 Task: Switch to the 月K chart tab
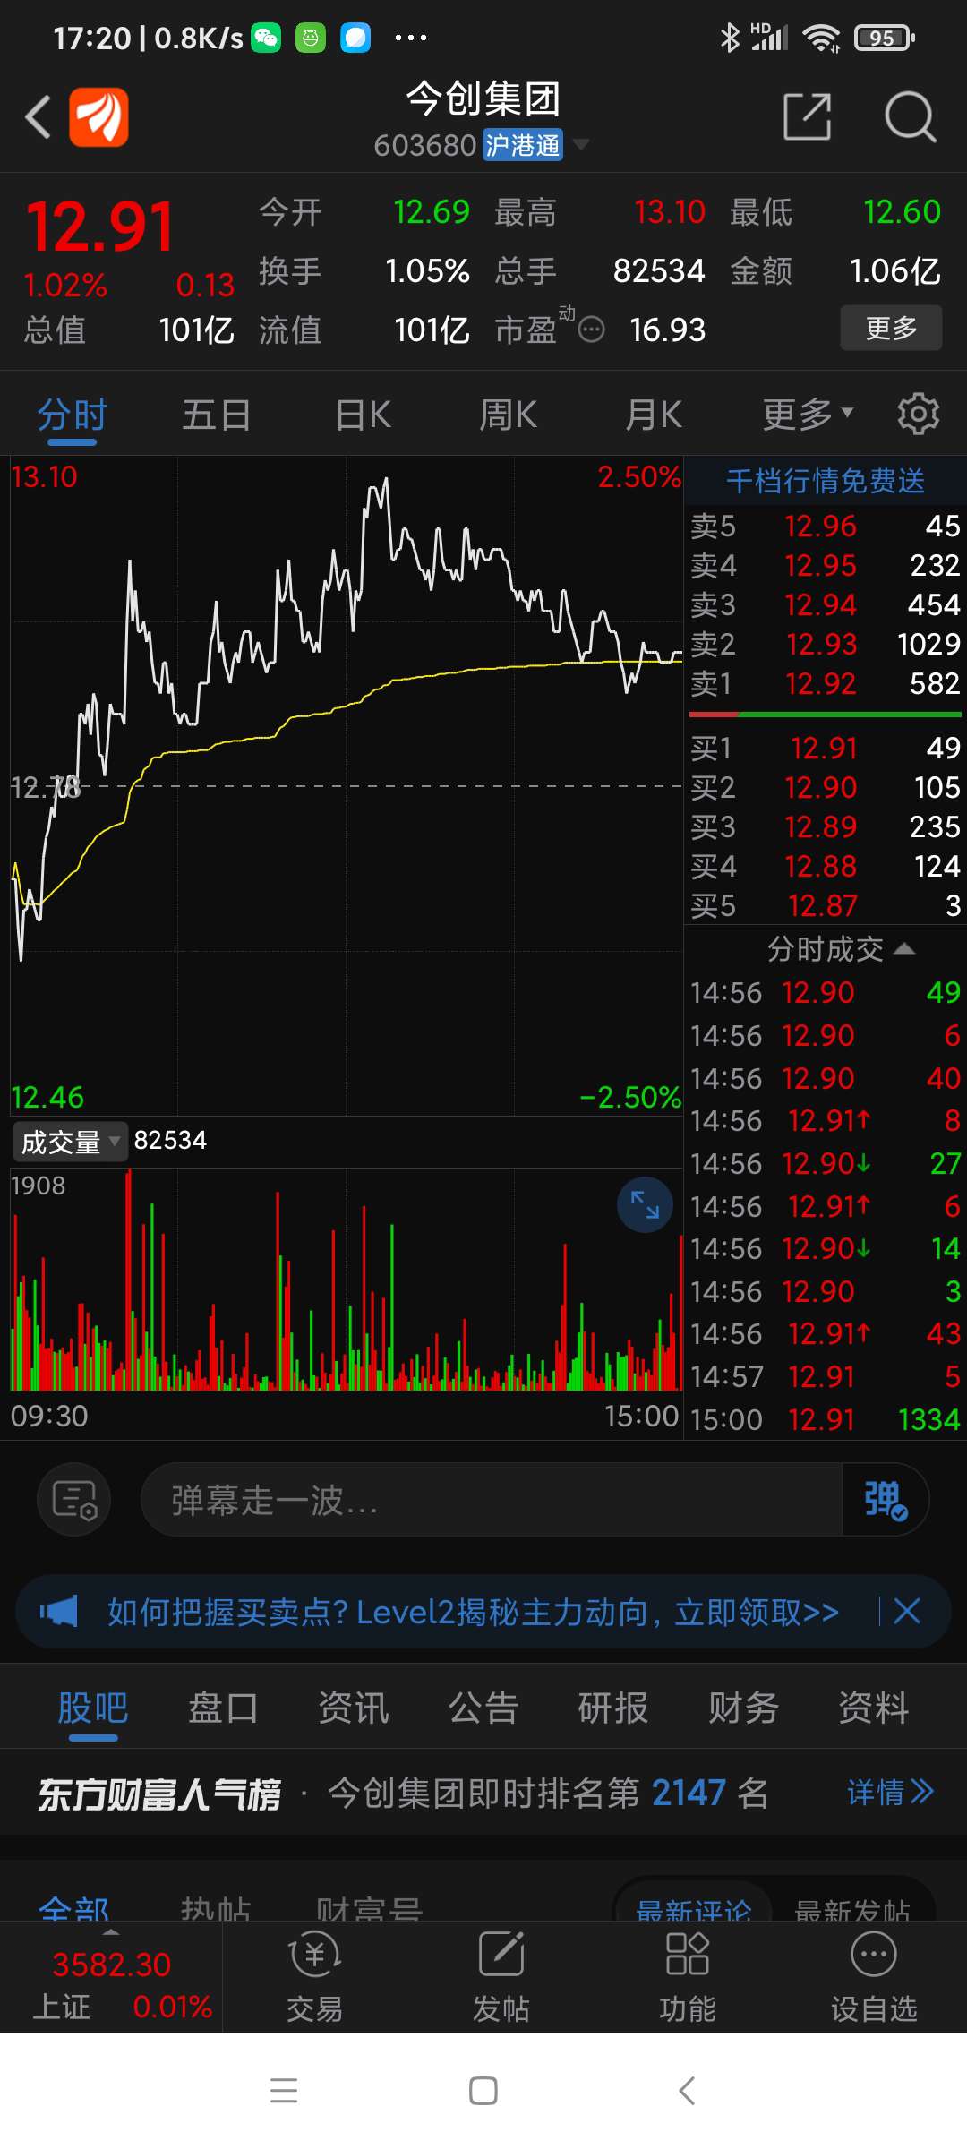(654, 415)
